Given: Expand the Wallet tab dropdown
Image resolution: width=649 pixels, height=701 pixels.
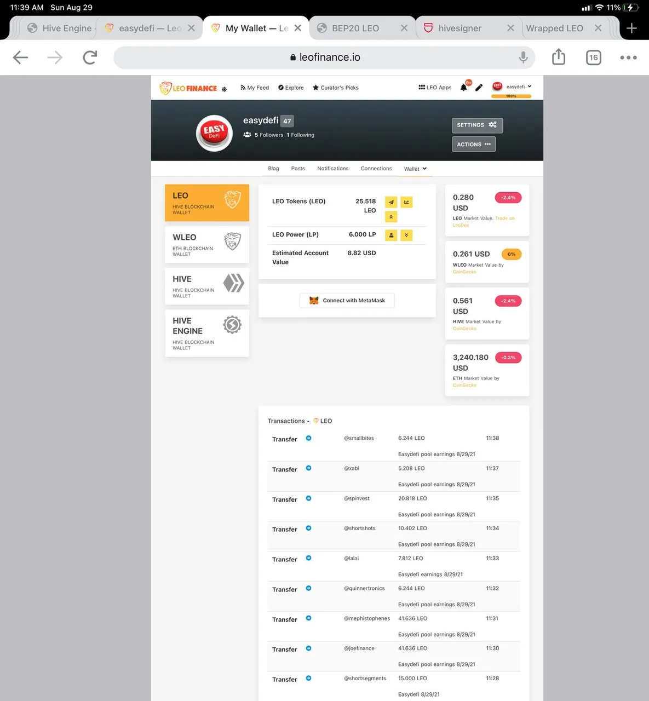Looking at the screenshot, I should [415, 169].
